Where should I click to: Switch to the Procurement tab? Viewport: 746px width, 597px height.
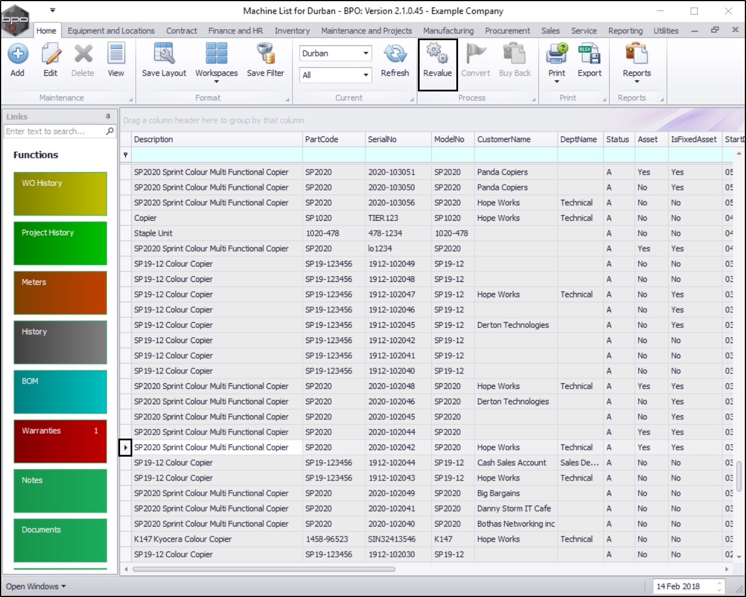tap(508, 31)
